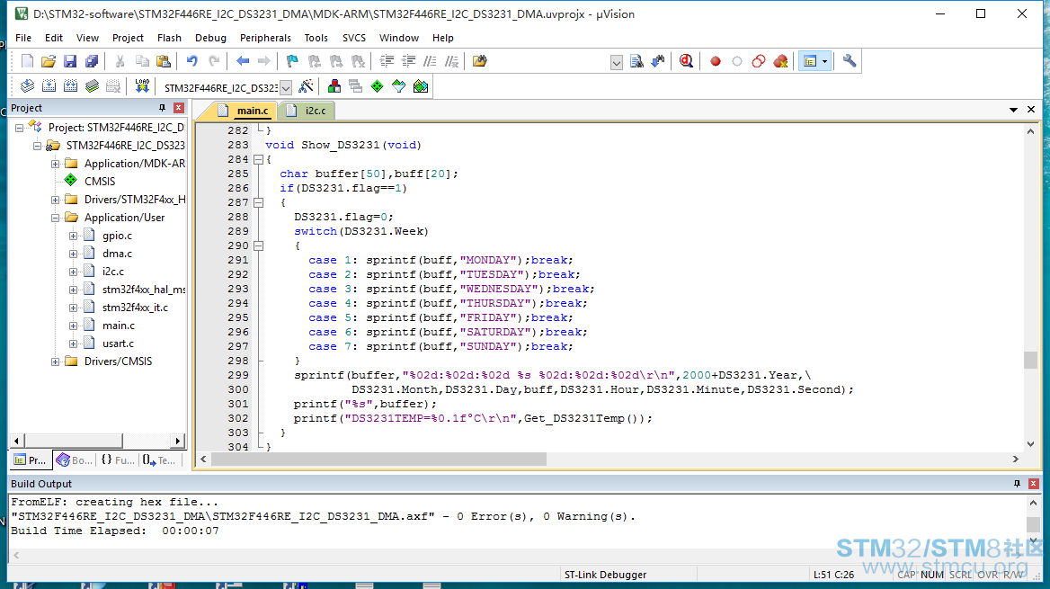Select stm32f4xx_it.c in project tree

pos(135,308)
